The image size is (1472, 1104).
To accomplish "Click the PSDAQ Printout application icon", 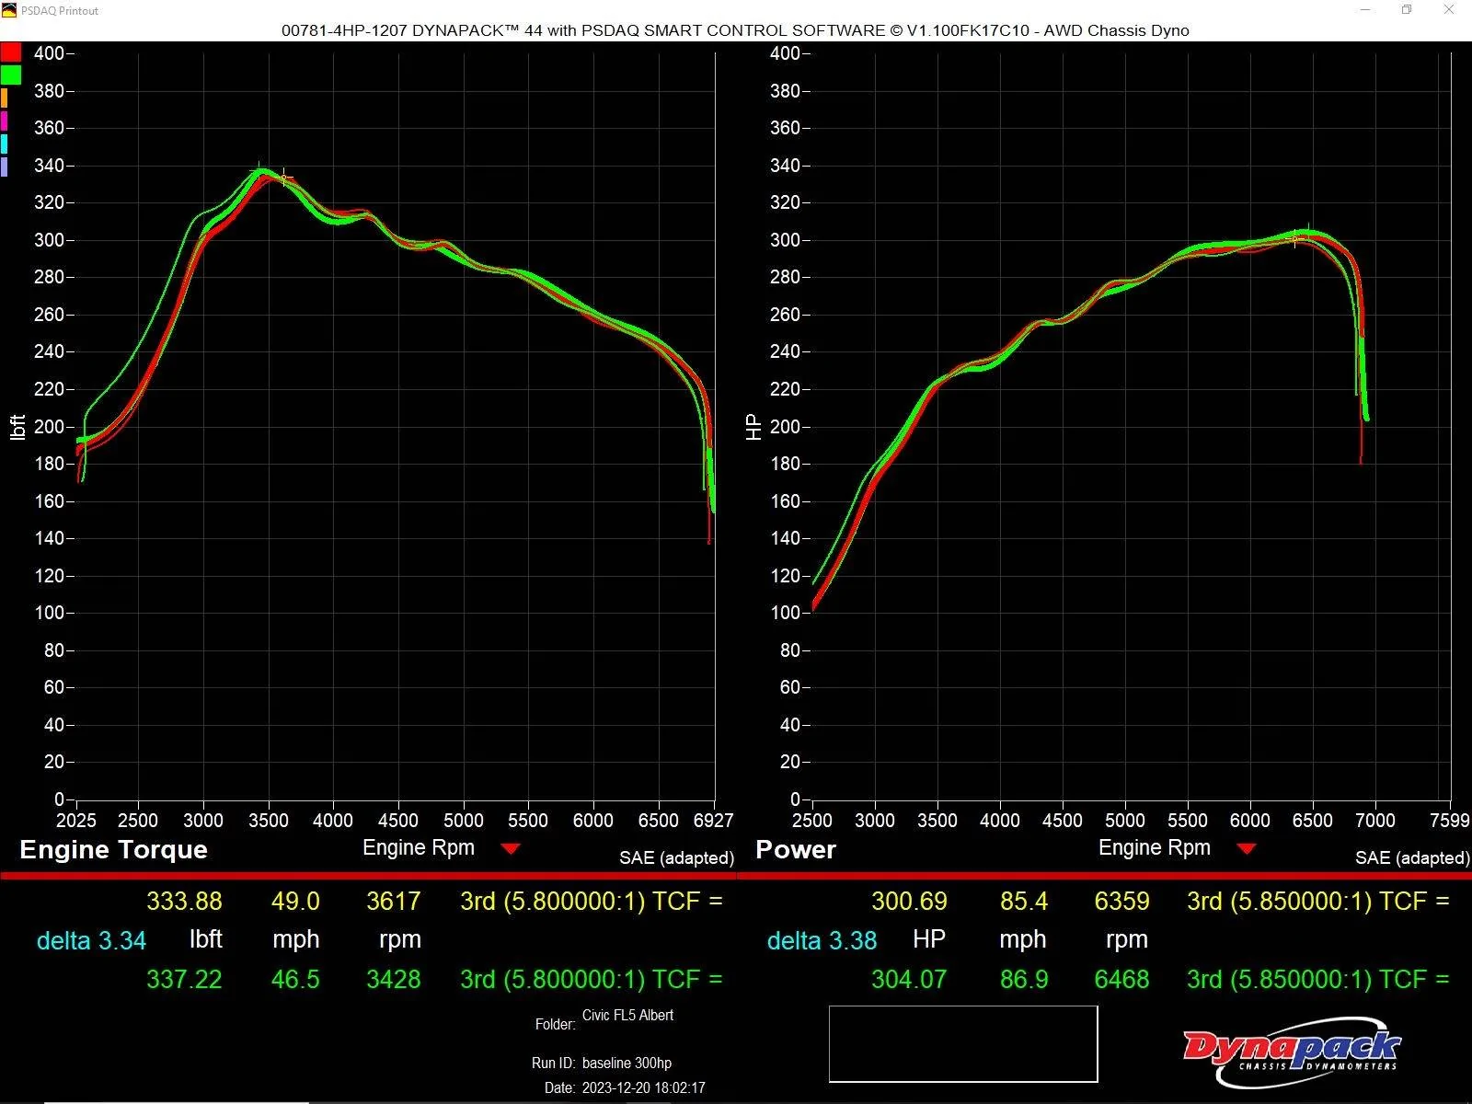I will (9, 10).
